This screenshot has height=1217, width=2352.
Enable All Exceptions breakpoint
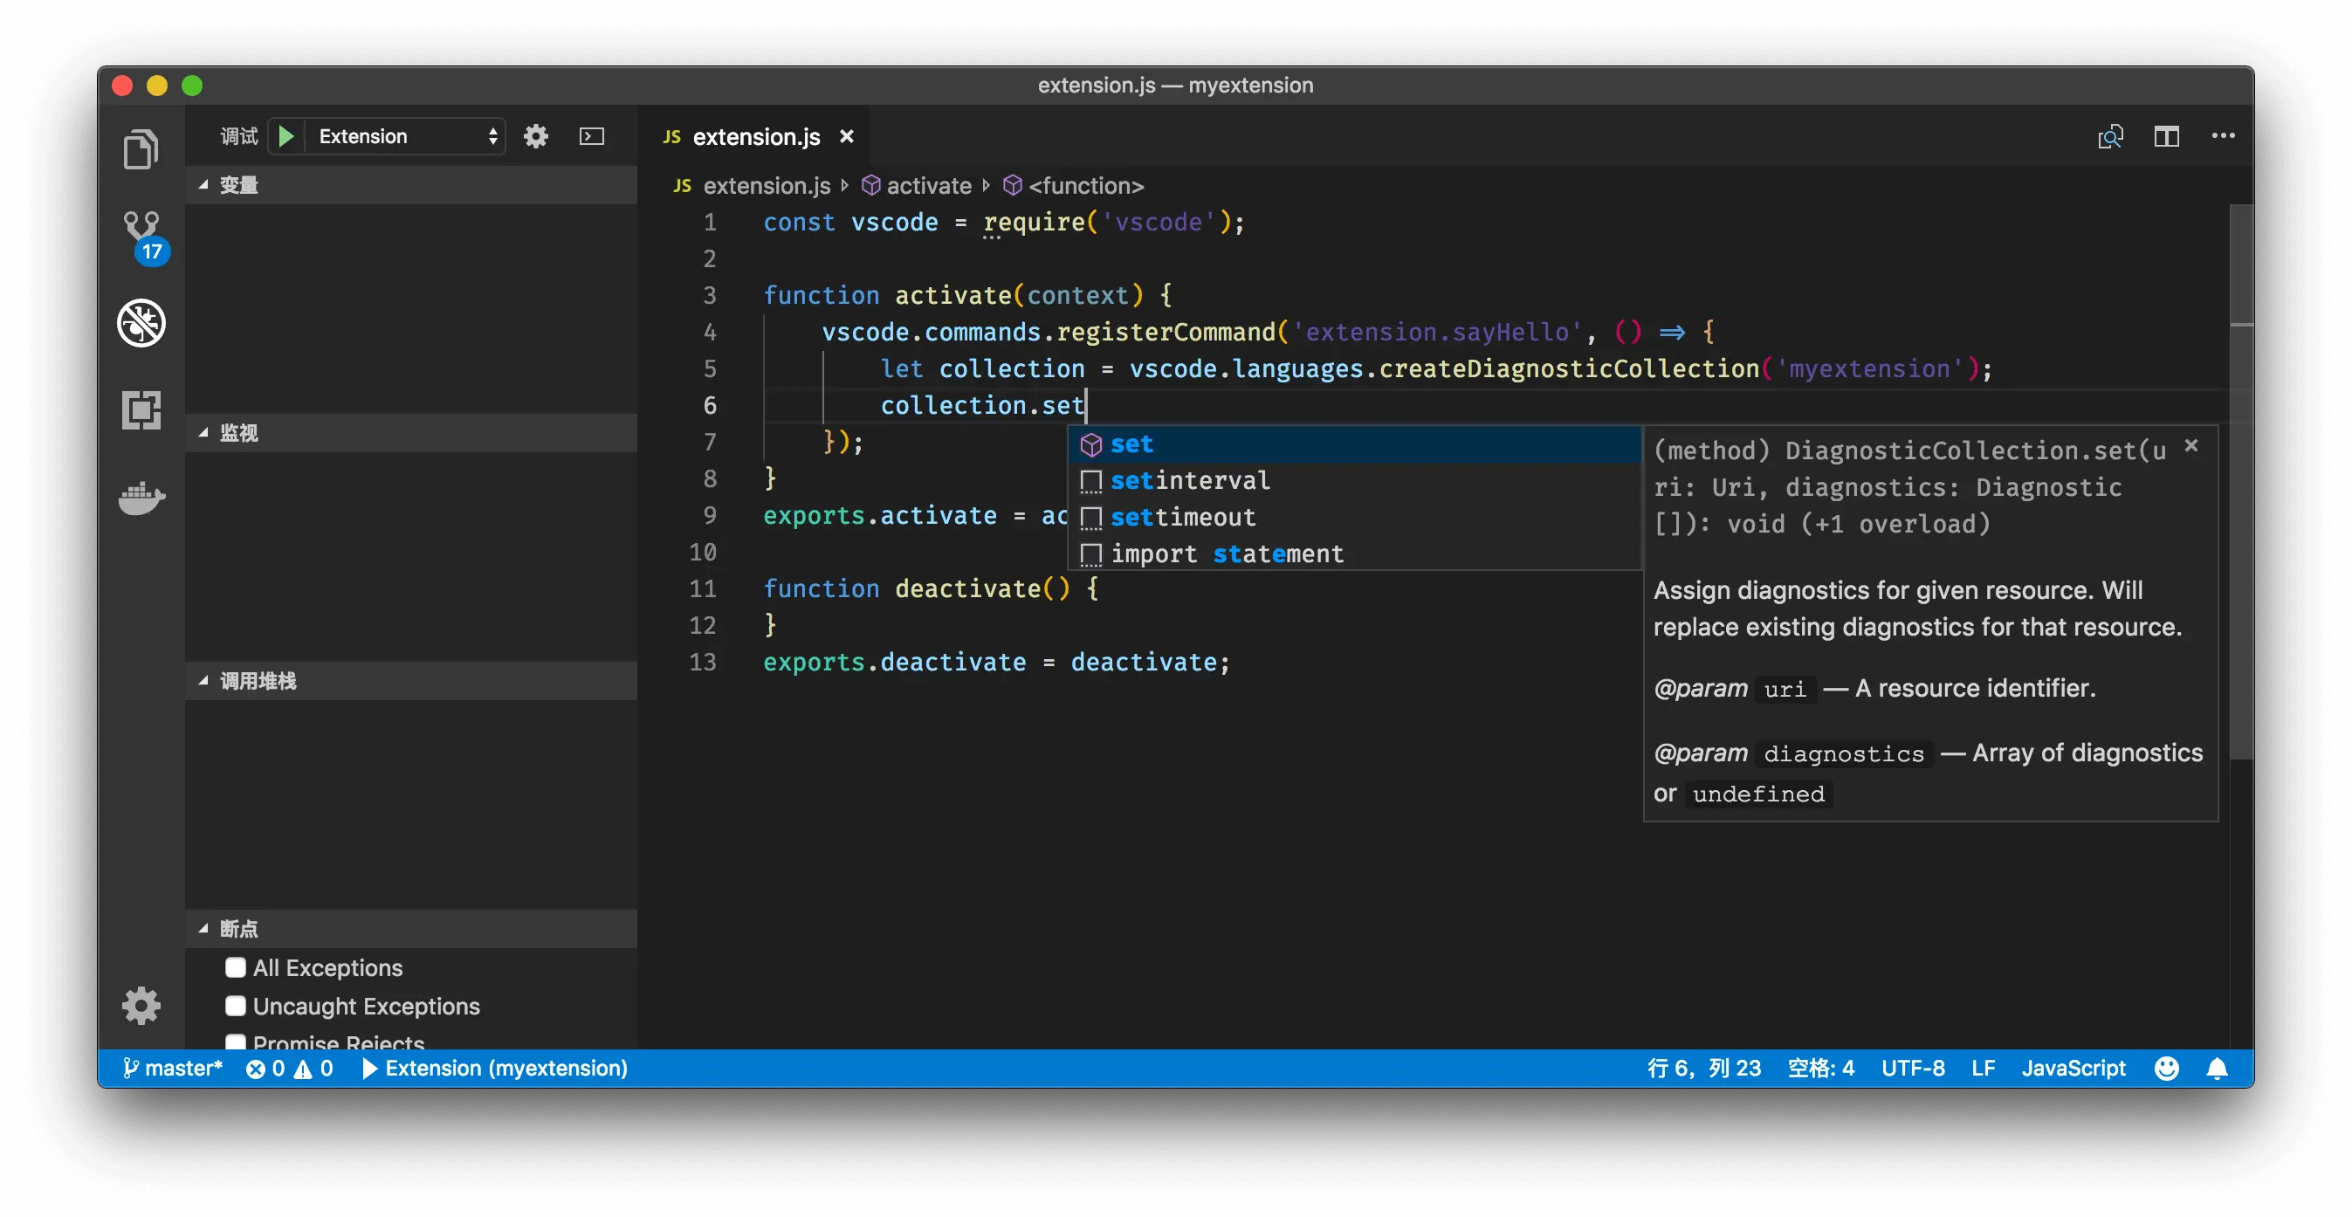[236, 968]
